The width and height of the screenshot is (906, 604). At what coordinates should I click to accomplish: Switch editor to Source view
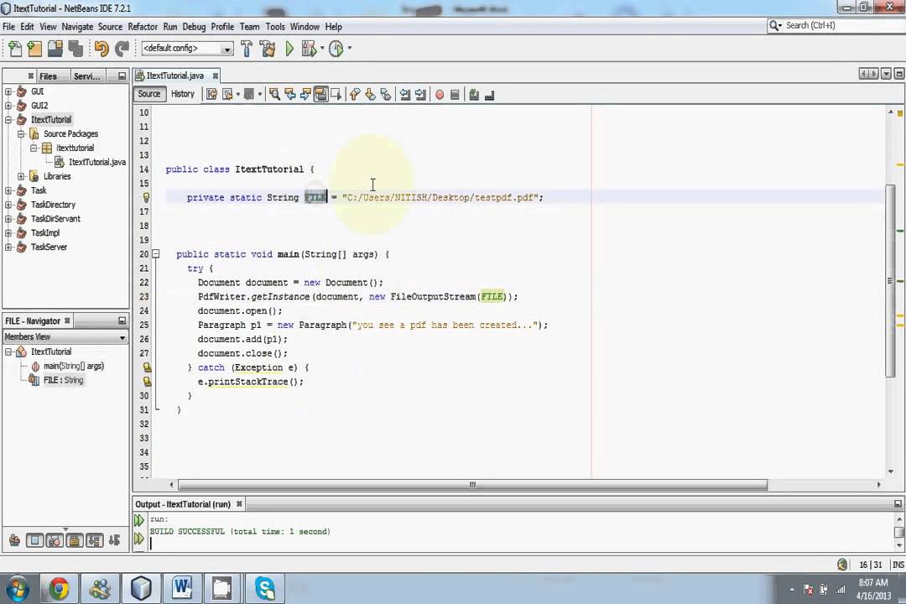pyautogui.click(x=149, y=94)
